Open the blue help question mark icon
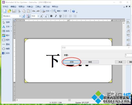Screen dimensions: 132x105 [x=73, y=11]
